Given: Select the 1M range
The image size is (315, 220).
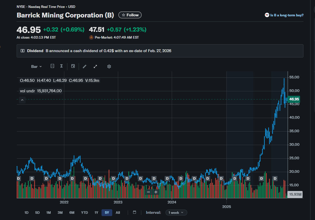Looking at the screenshot, I should click(x=49, y=213).
